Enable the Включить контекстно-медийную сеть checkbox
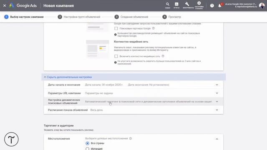 [116, 56]
